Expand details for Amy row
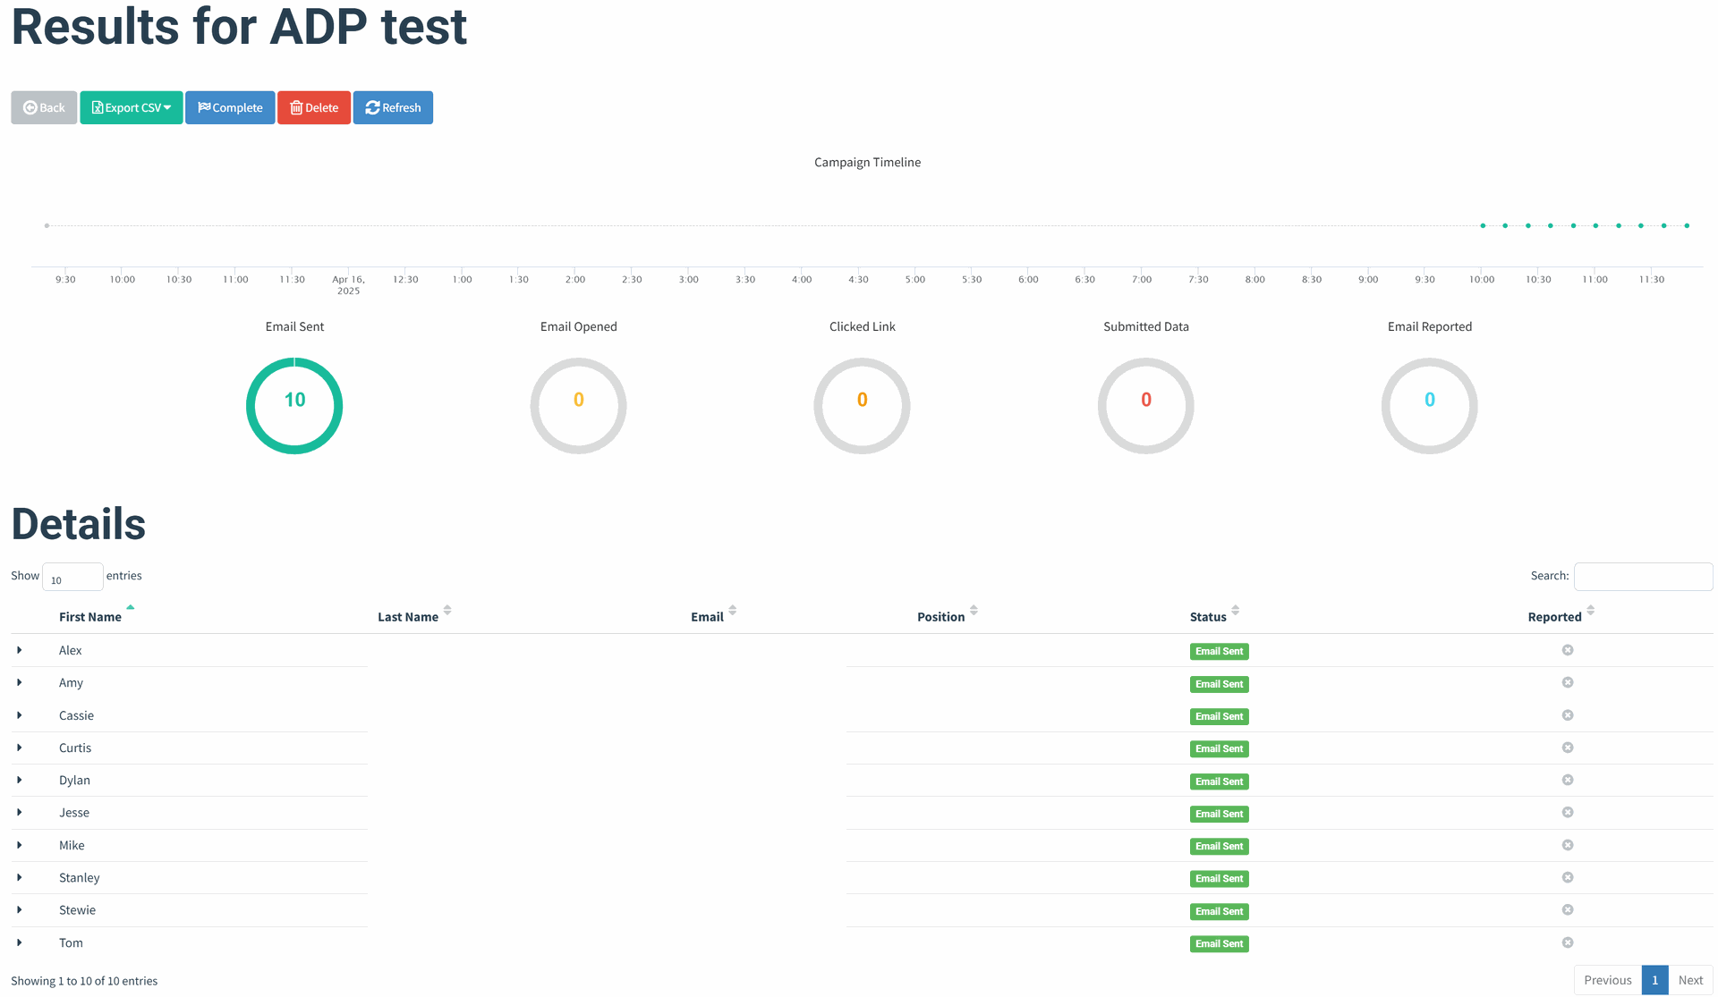This screenshot has height=997, width=1718. (x=20, y=682)
